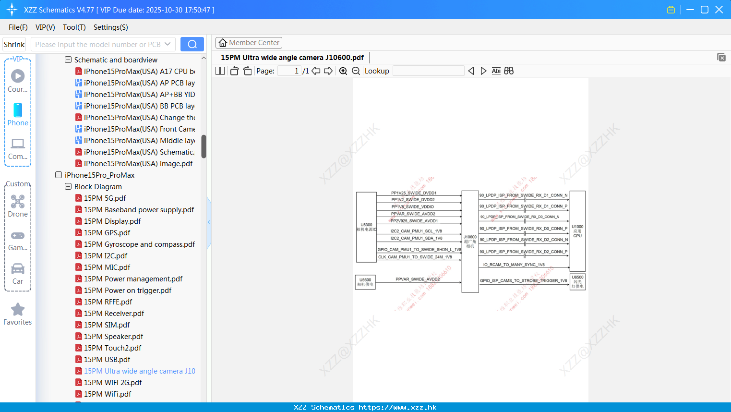This screenshot has width=731, height=412.
Task: Open iPhone15ProMax(USA) Front Camera file
Action: tap(135, 129)
